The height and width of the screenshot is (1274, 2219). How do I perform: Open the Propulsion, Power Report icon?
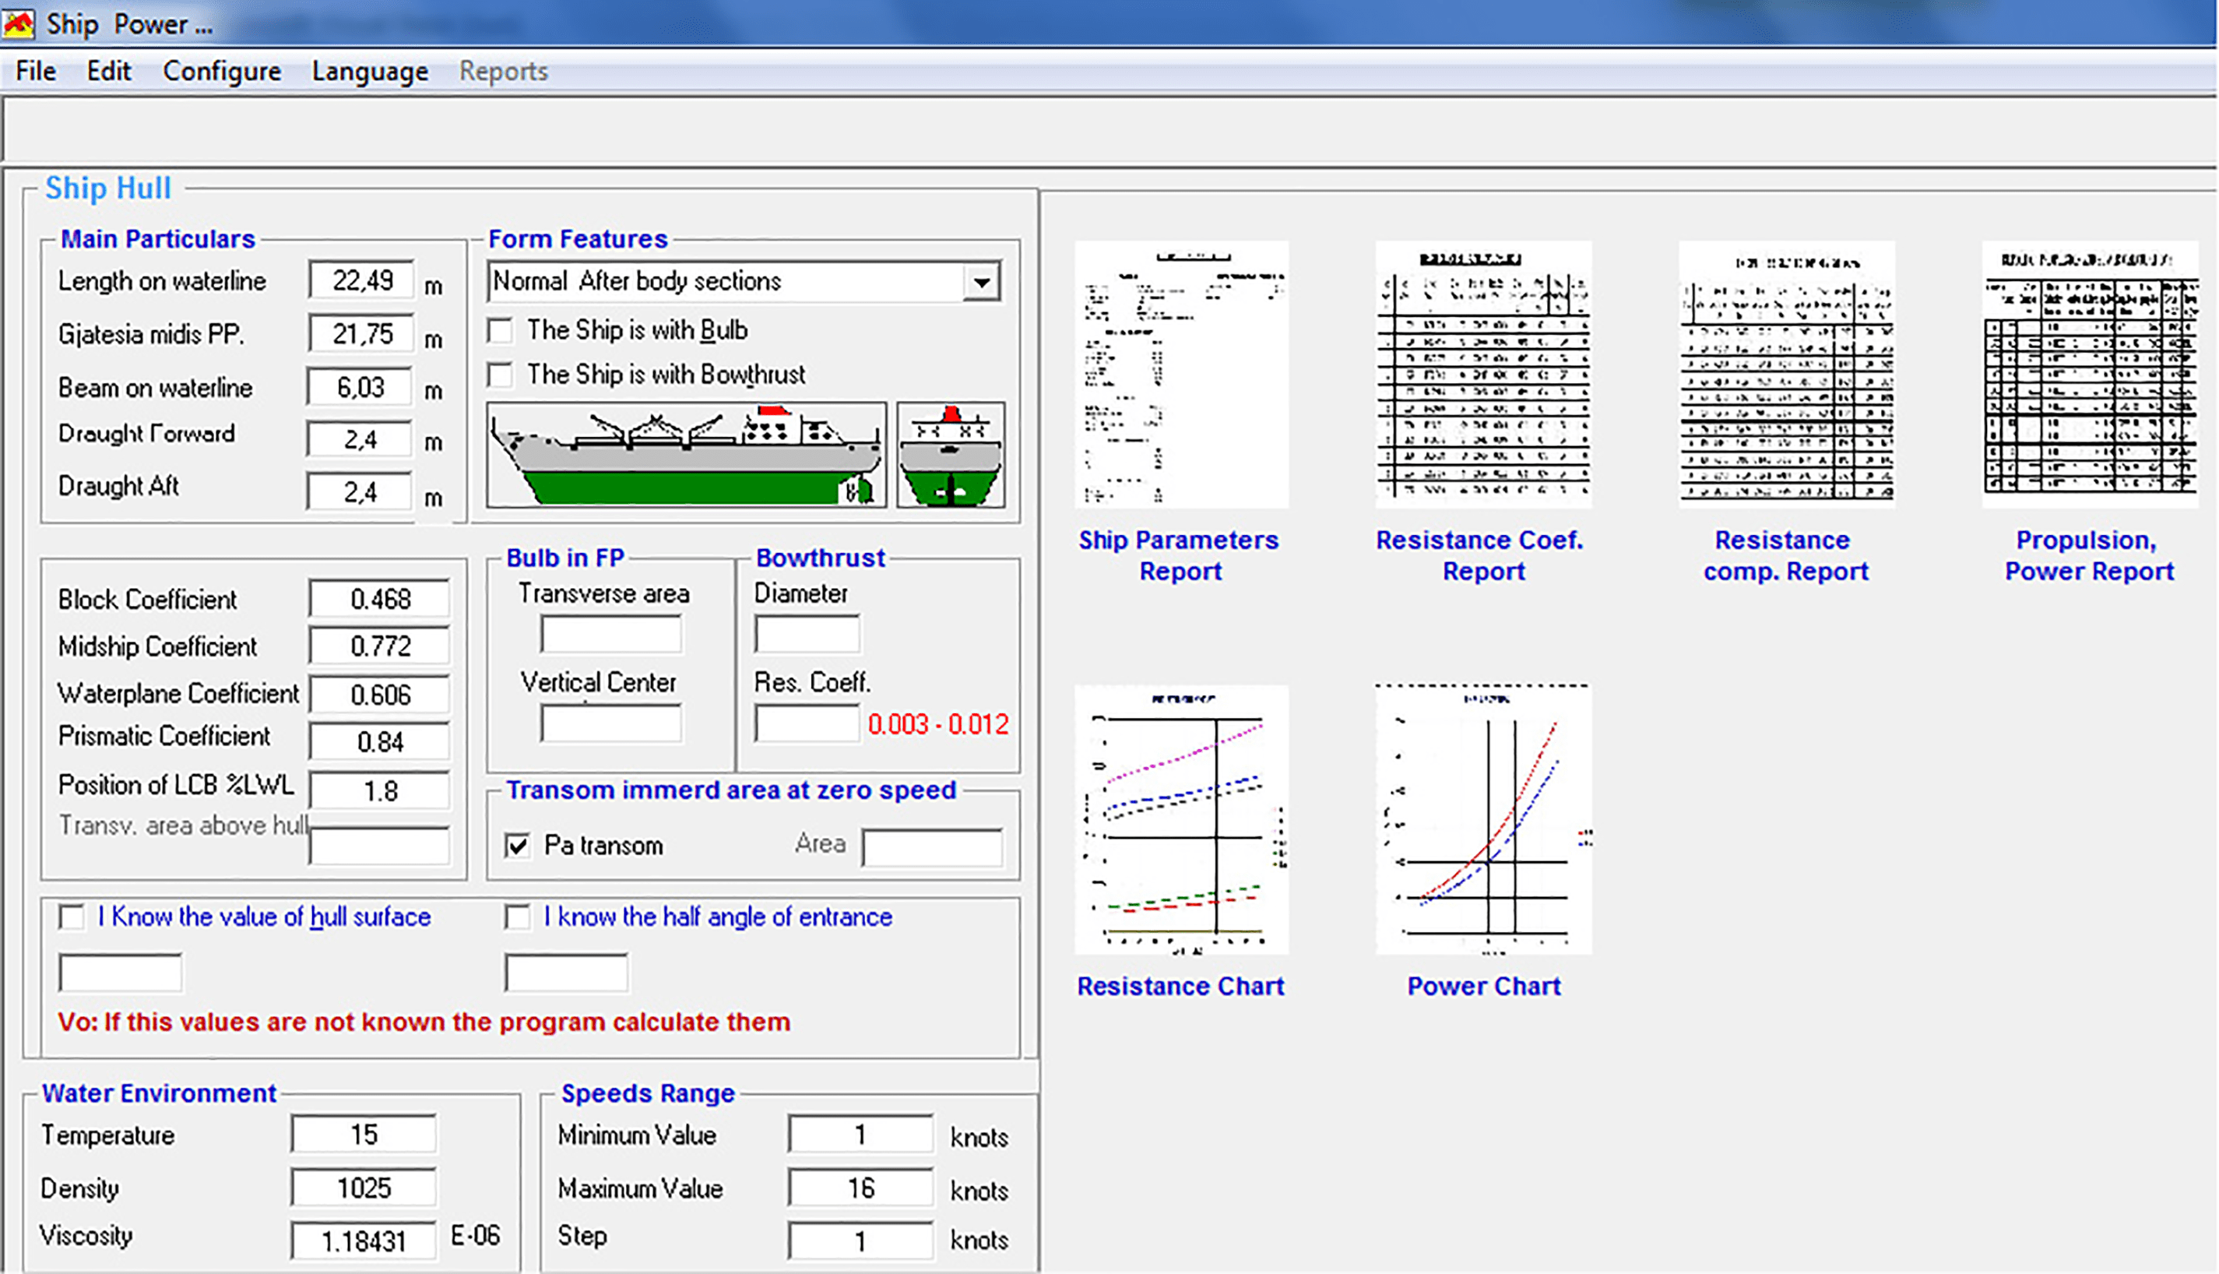click(2089, 375)
